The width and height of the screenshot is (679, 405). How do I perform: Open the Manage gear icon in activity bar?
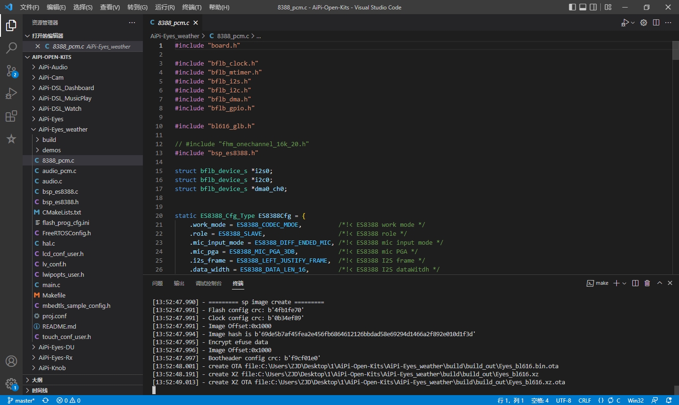pos(11,384)
